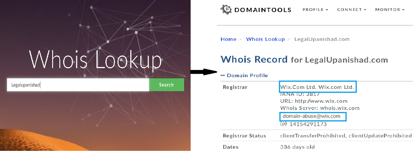Select the 336 days old value
The height and width of the screenshot is (151, 415).
(x=298, y=147)
